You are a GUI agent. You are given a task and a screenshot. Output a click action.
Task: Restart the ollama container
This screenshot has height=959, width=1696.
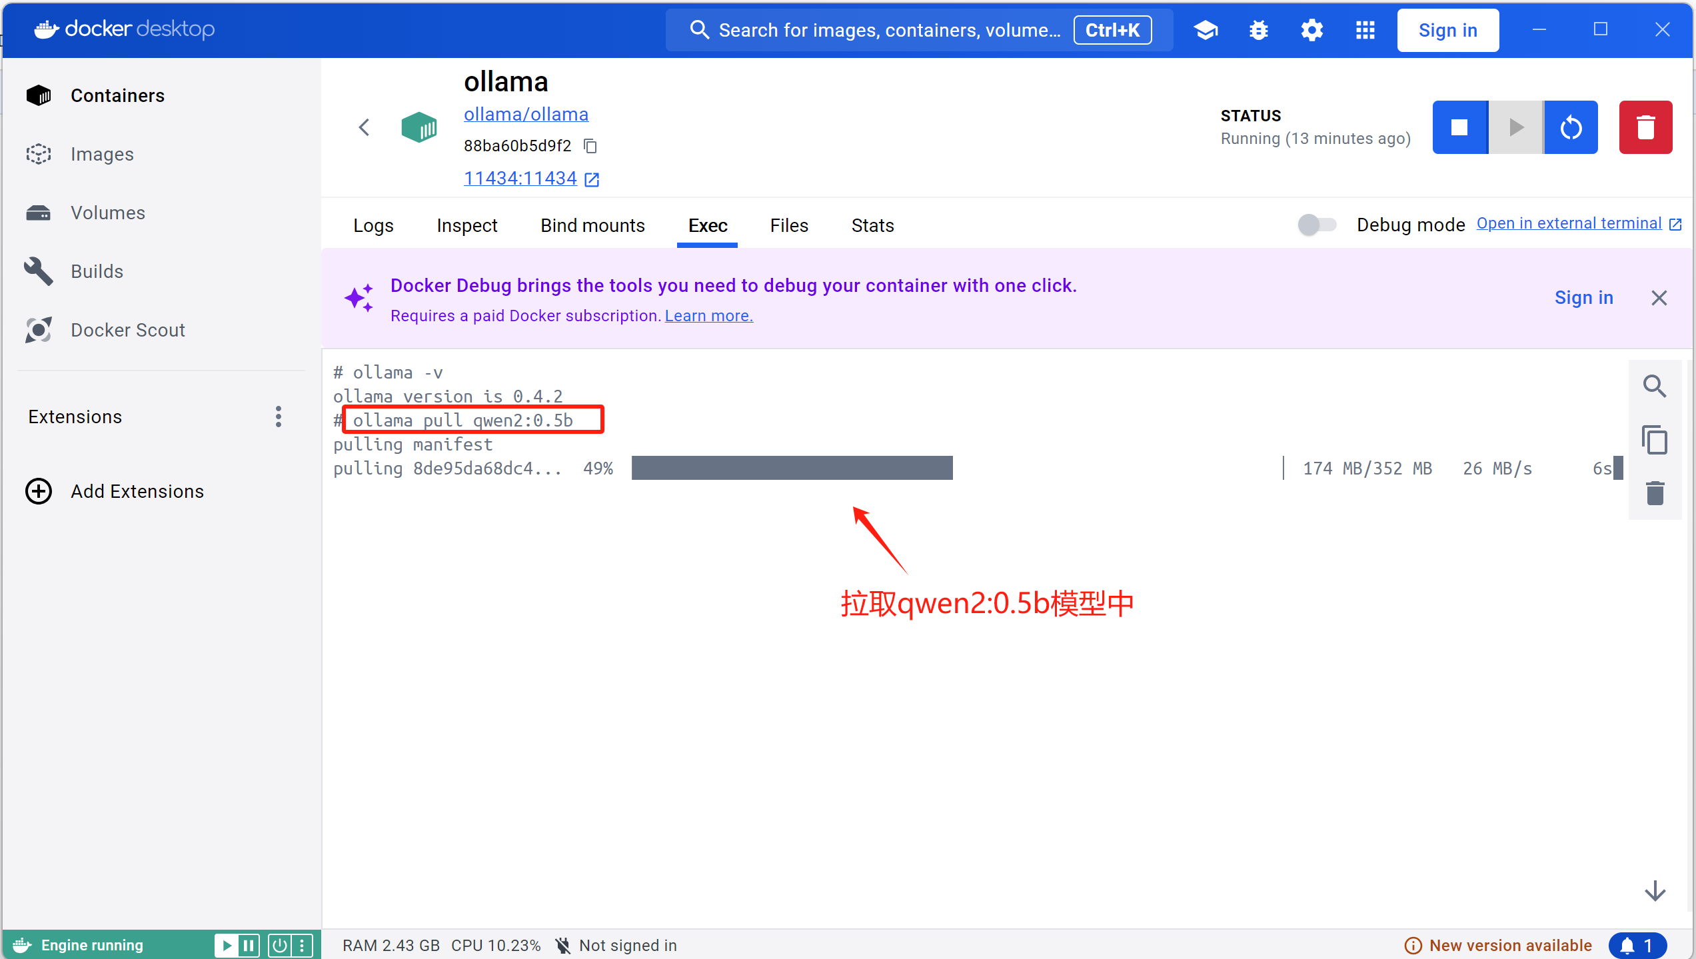coord(1571,127)
